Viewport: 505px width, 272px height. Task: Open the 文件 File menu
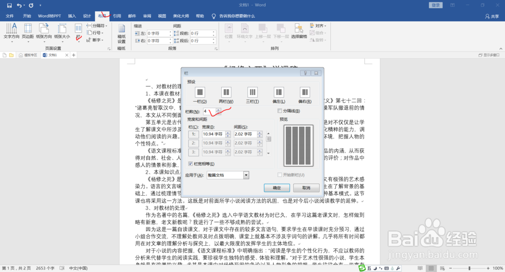pyautogui.click(x=10, y=16)
